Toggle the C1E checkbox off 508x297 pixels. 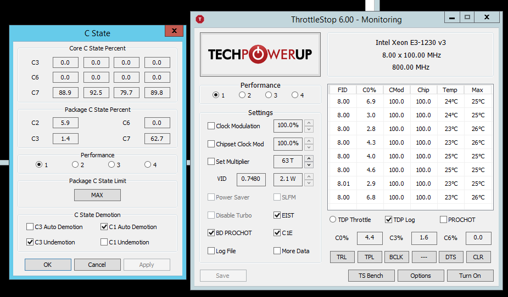tap(277, 233)
